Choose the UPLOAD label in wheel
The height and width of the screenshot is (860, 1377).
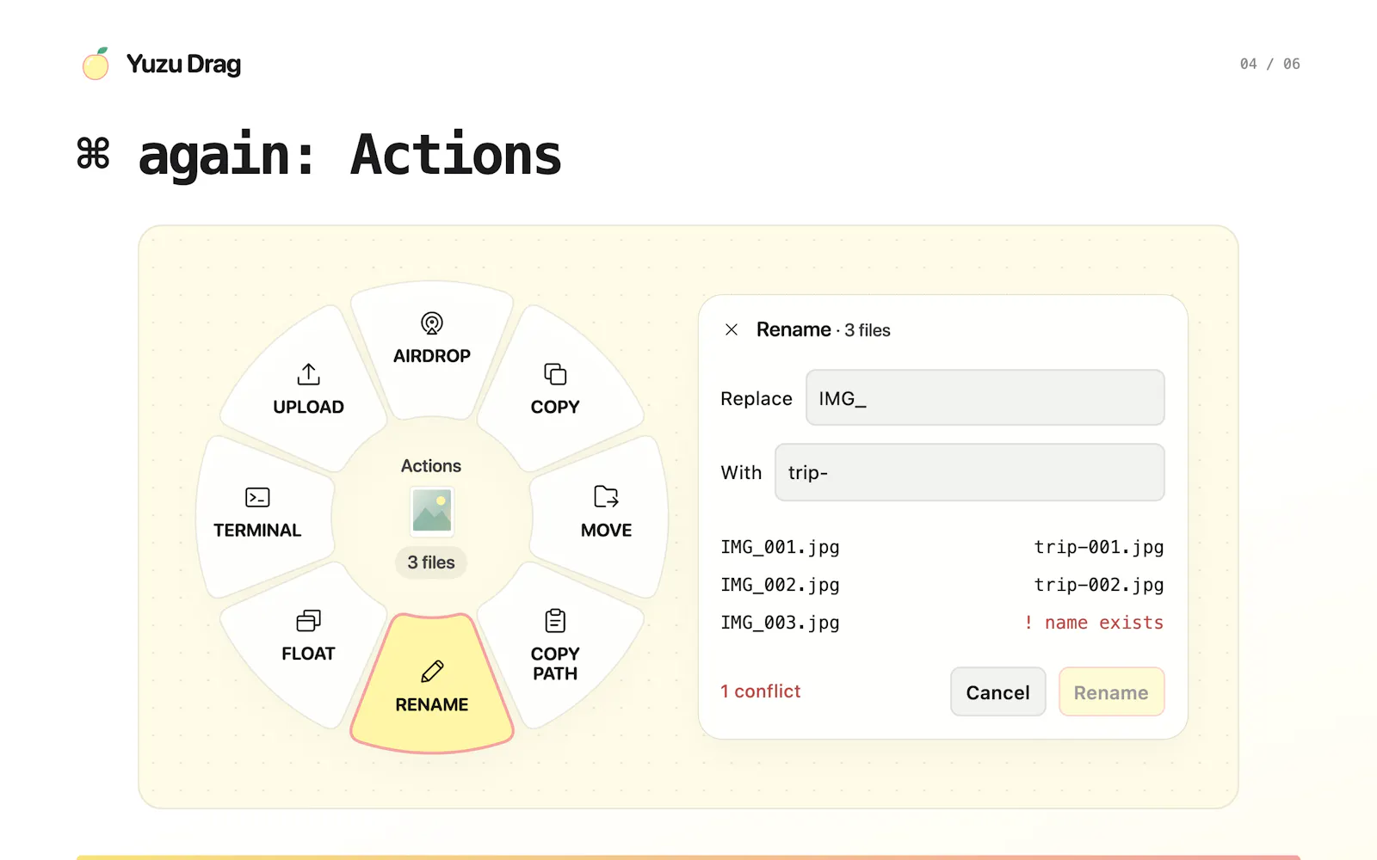tap(308, 407)
